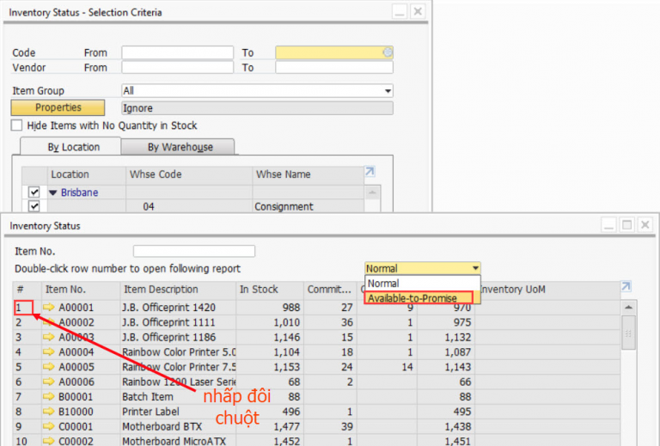Screen dimensions: 660x446
Task: Choose Normal option in the dropdown list
Action: click(423, 284)
